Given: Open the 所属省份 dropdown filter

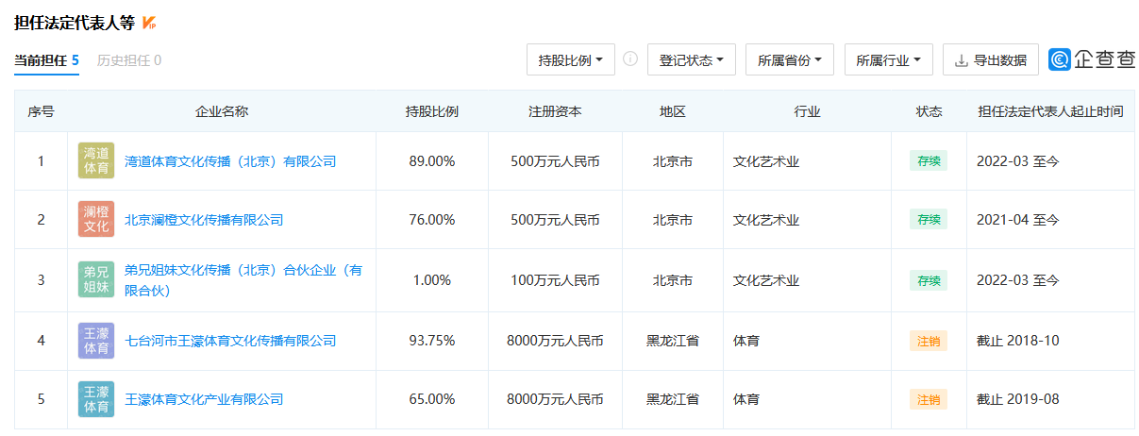Looking at the screenshot, I should (790, 59).
